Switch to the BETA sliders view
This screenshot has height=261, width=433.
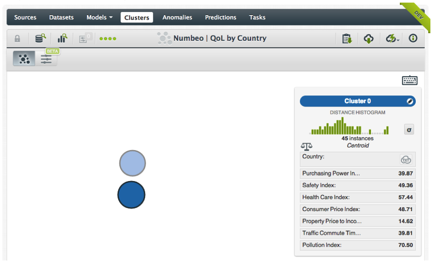point(46,59)
